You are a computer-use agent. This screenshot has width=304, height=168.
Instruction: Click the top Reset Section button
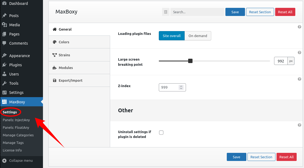(x=260, y=12)
